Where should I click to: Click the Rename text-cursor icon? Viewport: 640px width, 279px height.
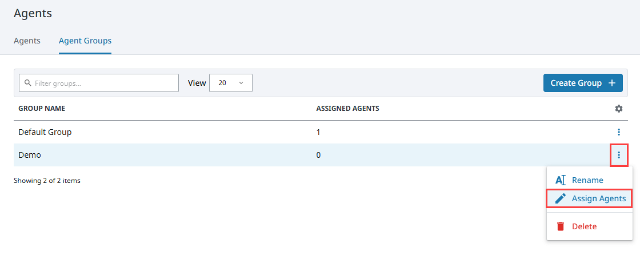(x=560, y=180)
